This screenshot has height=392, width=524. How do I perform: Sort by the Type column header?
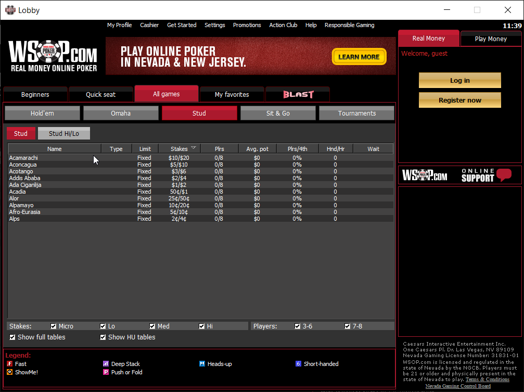tap(116, 149)
